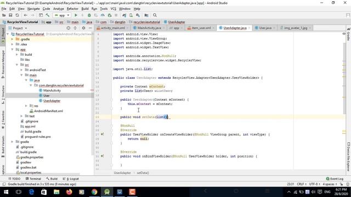The height and width of the screenshot is (197, 351).
Task: Switch to the item_user.xml tab
Action: [x=201, y=28]
